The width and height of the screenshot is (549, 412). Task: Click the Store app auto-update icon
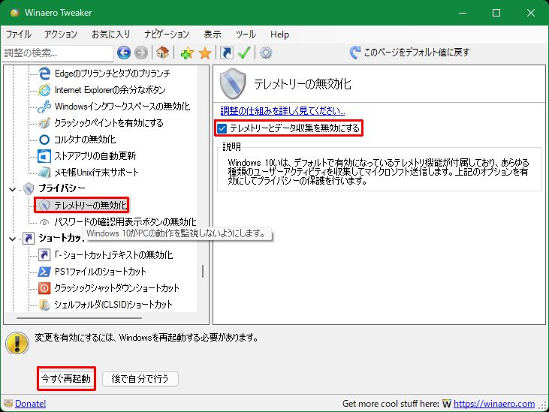(x=44, y=156)
